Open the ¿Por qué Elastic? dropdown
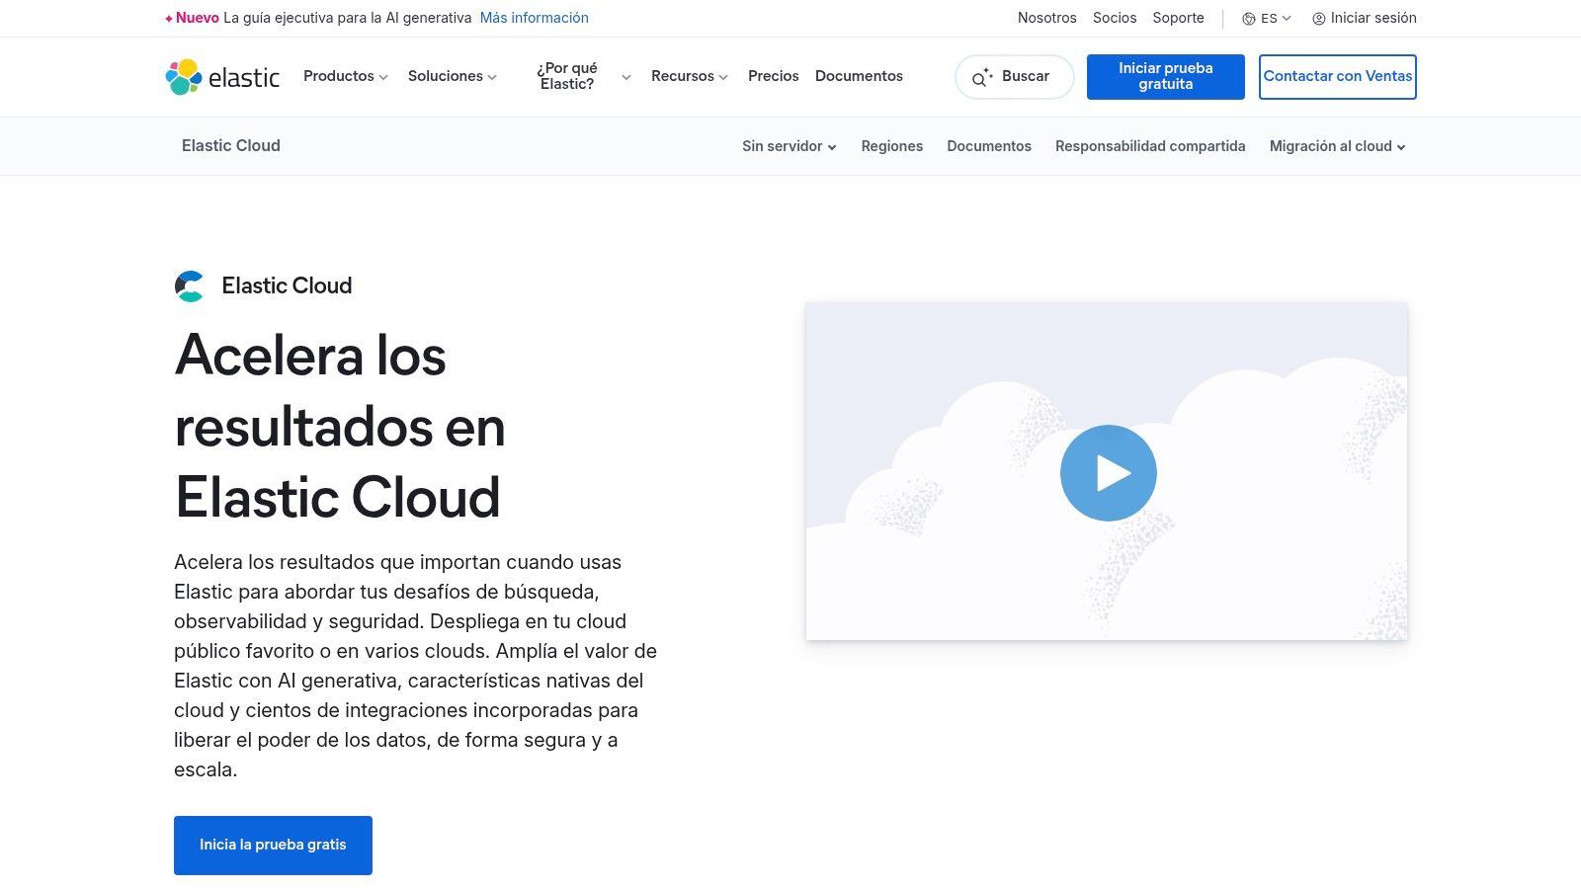The height and width of the screenshot is (889, 1581). (x=583, y=76)
